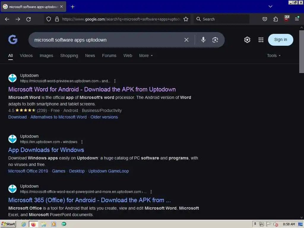The width and height of the screenshot is (304, 228).
Task: Click Uptodown favicon of the Microsoft Word result
Action: coord(12,78)
